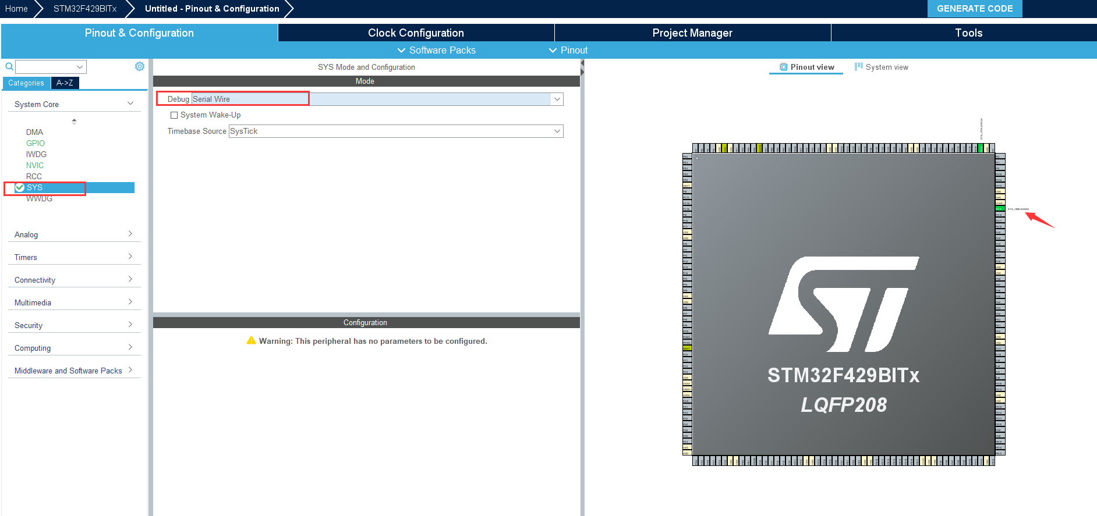Select IWDG in System Core list
Screen dimensions: 1097x516
coord(36,154)
